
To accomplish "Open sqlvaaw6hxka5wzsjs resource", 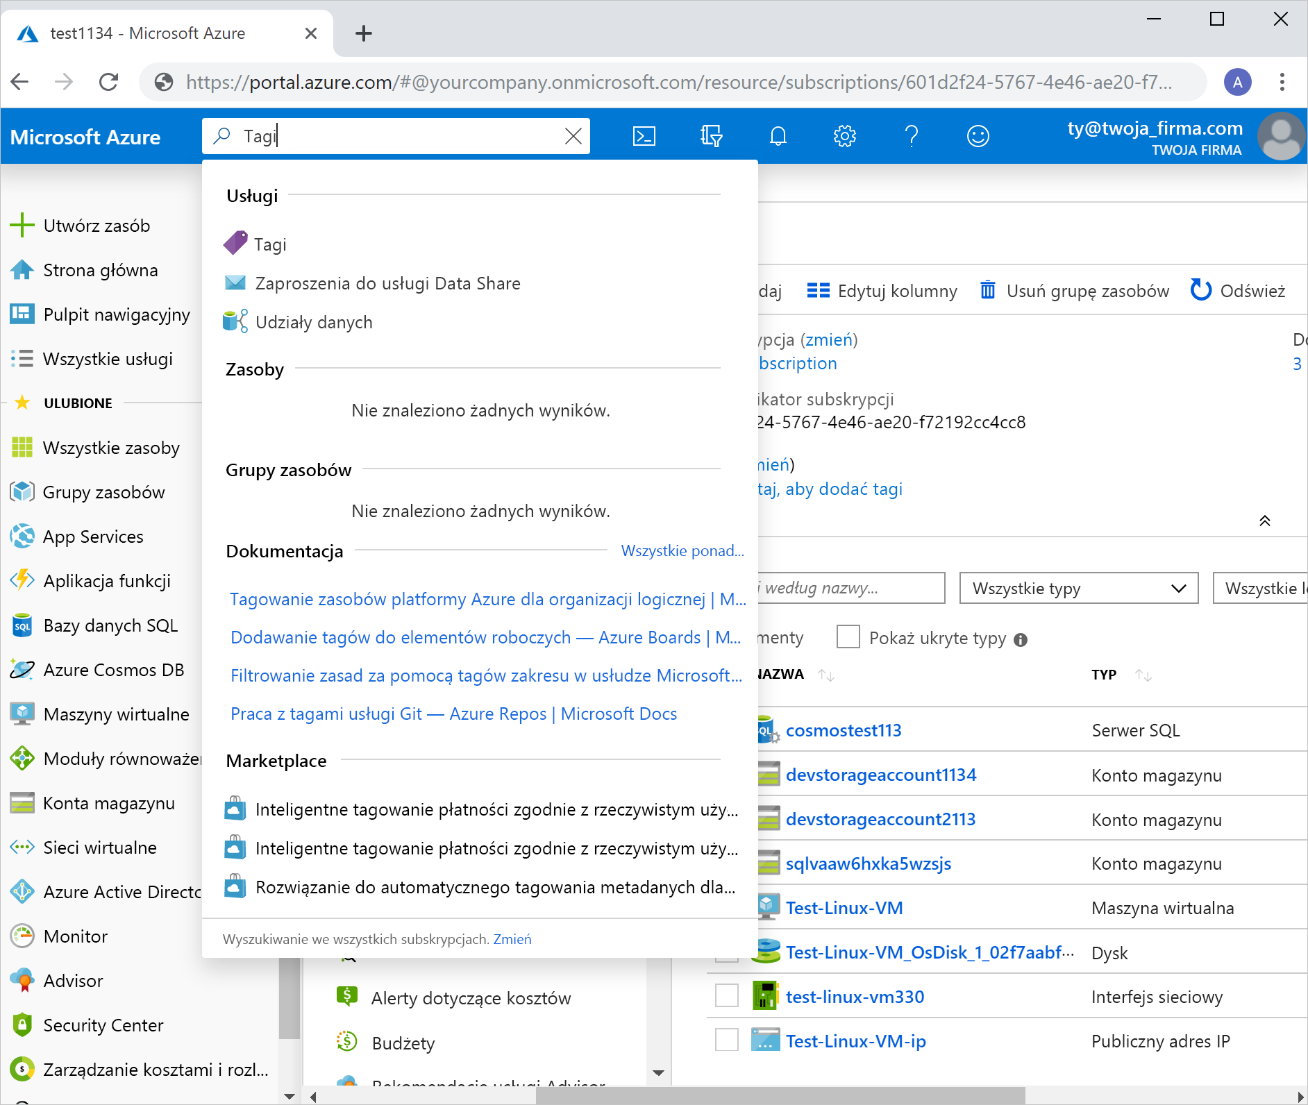I will point(869,863).
